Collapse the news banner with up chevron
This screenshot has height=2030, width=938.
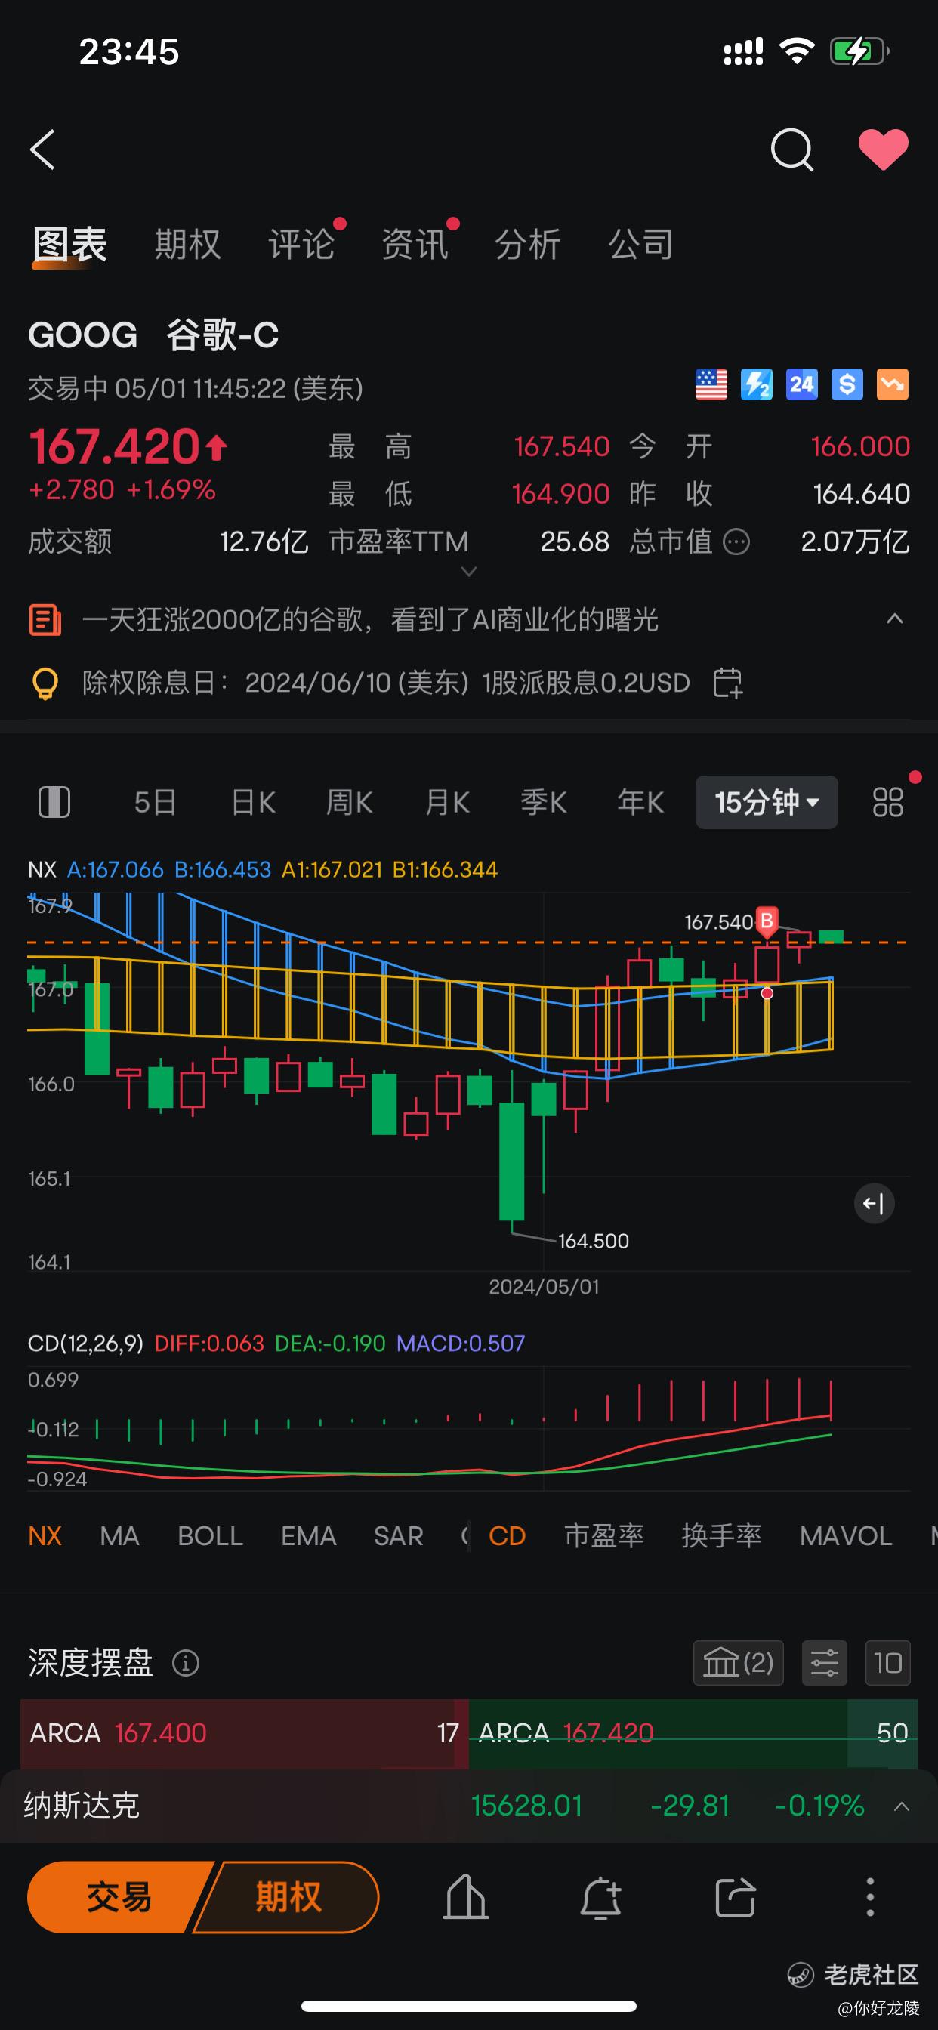[895, 619]
